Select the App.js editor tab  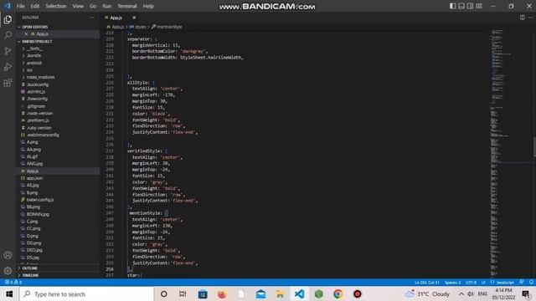point(116,18)
